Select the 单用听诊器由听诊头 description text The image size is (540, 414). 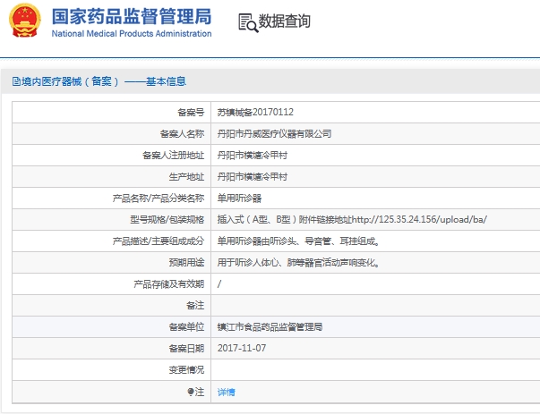(298, 241)
